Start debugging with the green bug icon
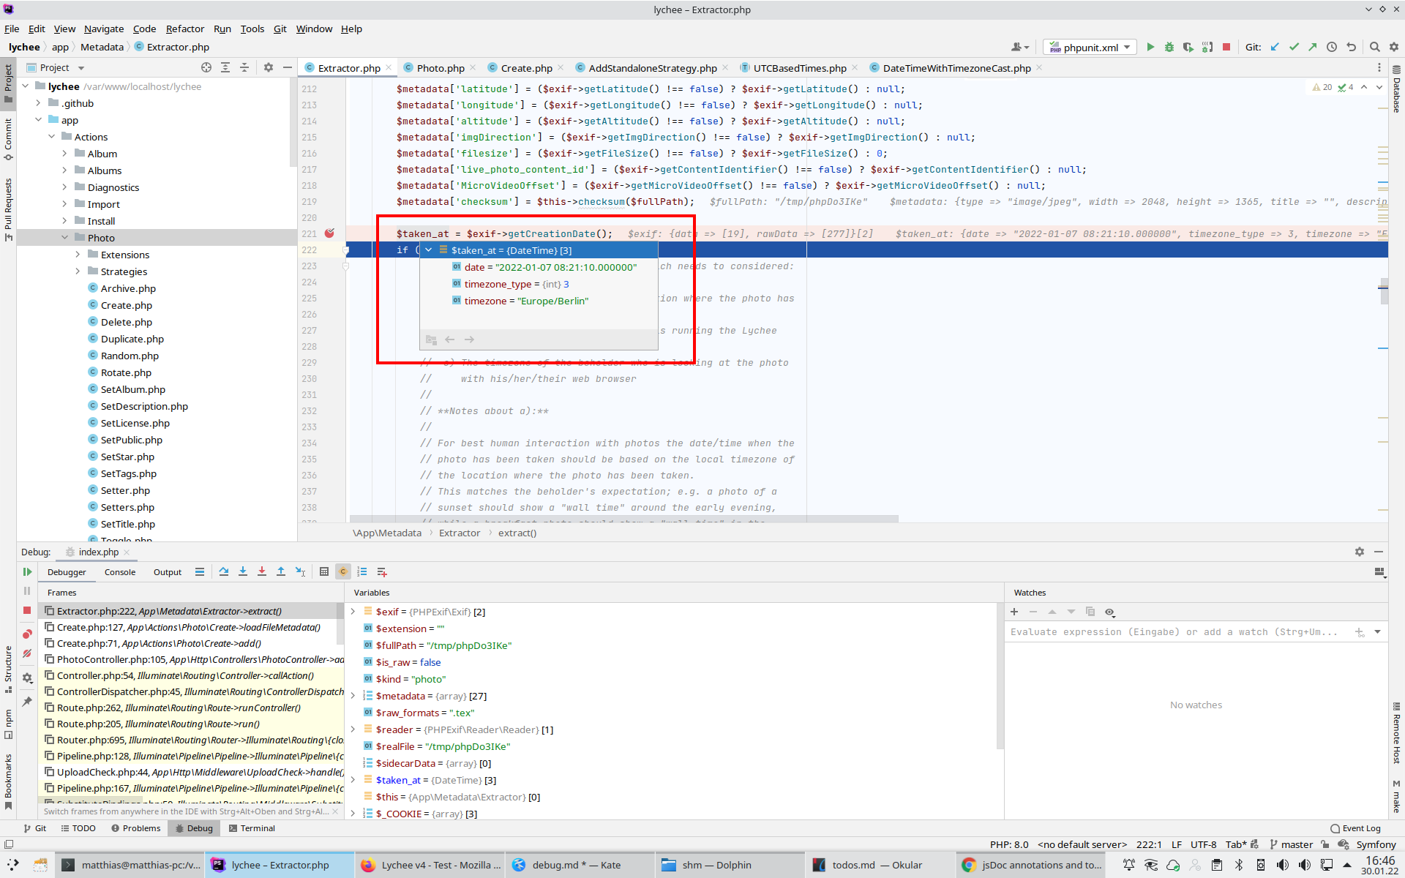 click(x=1169, y=47)
